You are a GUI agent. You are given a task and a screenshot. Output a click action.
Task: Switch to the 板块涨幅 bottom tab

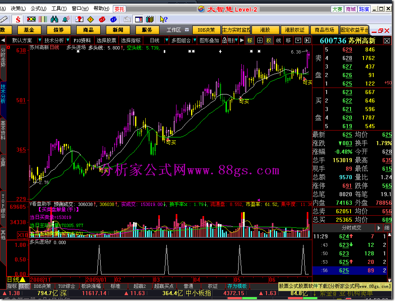point(91,286)
